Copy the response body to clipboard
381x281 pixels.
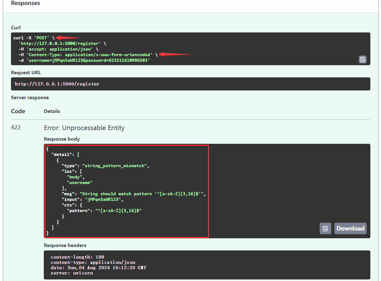tap(325, 229)
